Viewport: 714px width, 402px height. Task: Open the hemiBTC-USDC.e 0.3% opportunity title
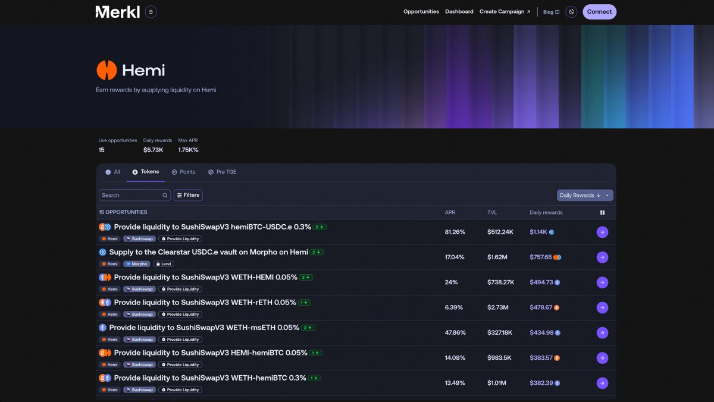point(212,227)
